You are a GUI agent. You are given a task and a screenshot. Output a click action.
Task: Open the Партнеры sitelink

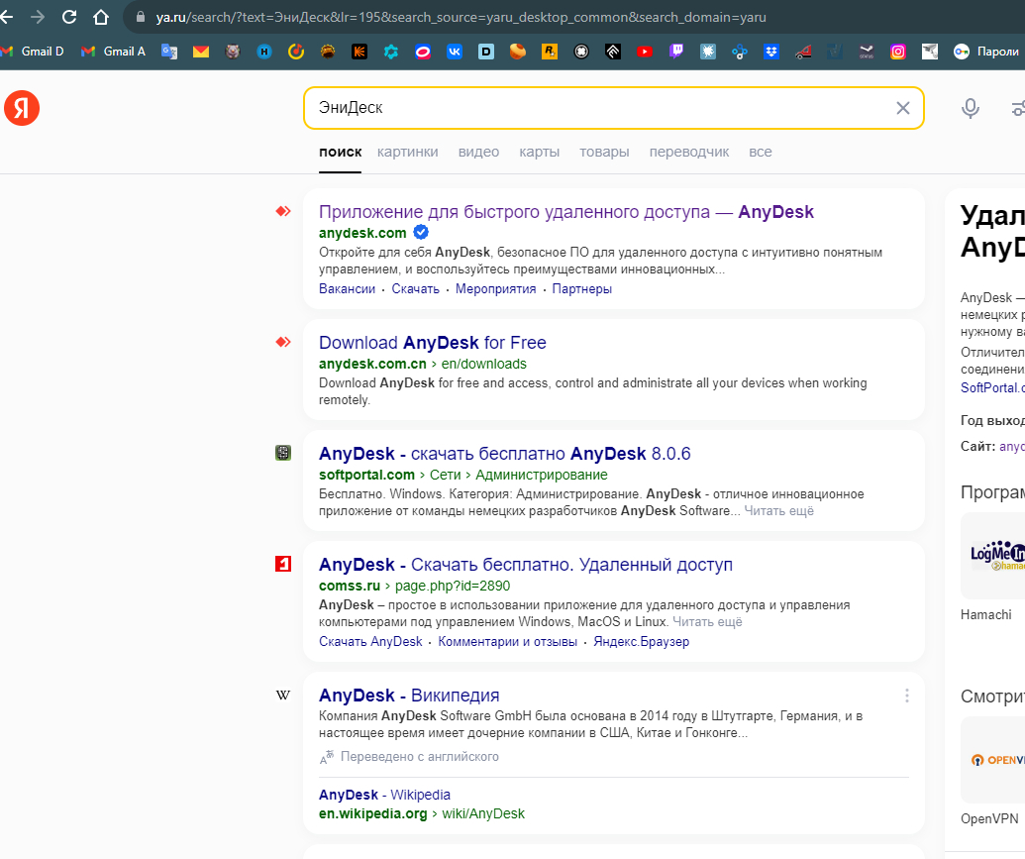click(x=581, y=288)
